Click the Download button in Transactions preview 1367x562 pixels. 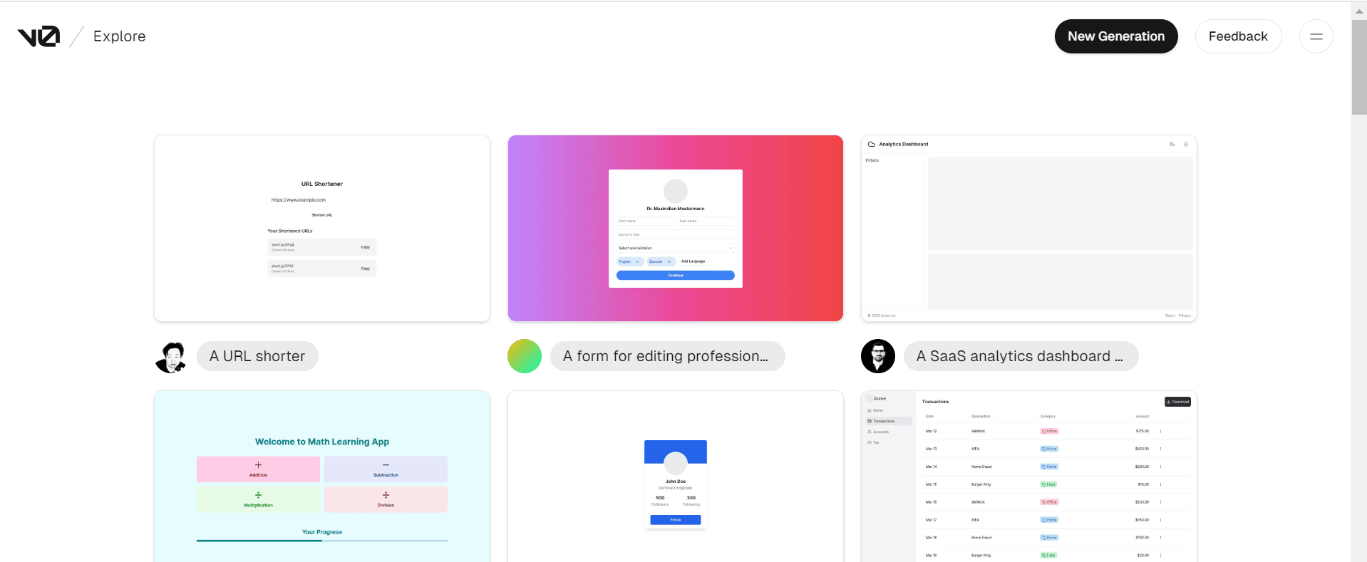[1177, 402]
